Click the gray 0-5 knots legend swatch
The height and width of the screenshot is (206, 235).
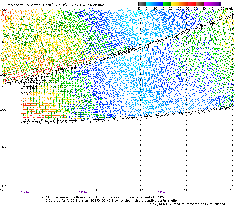pyautogui.click(x=142, y=4)
